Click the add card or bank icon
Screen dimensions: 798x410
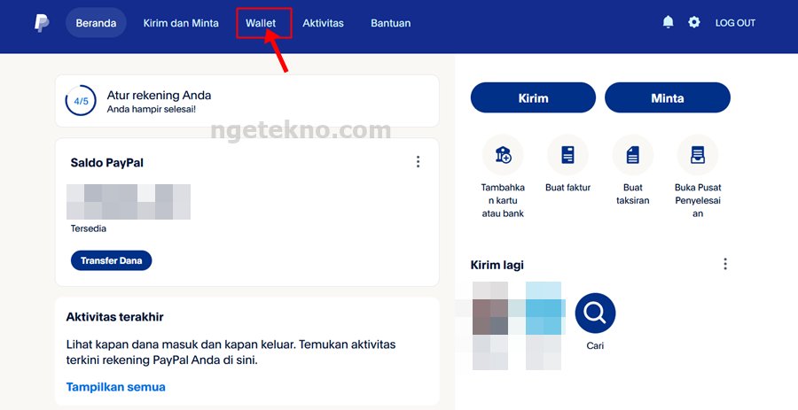503,155
